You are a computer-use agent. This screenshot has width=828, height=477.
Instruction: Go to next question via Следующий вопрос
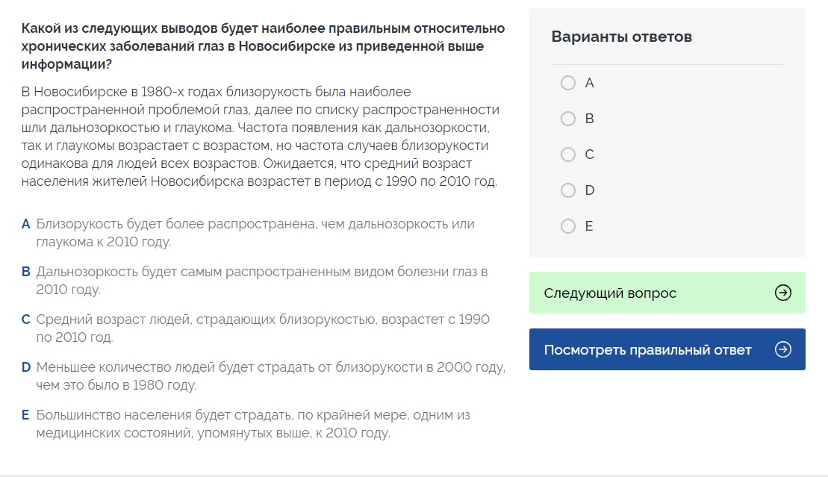point(667,293)
